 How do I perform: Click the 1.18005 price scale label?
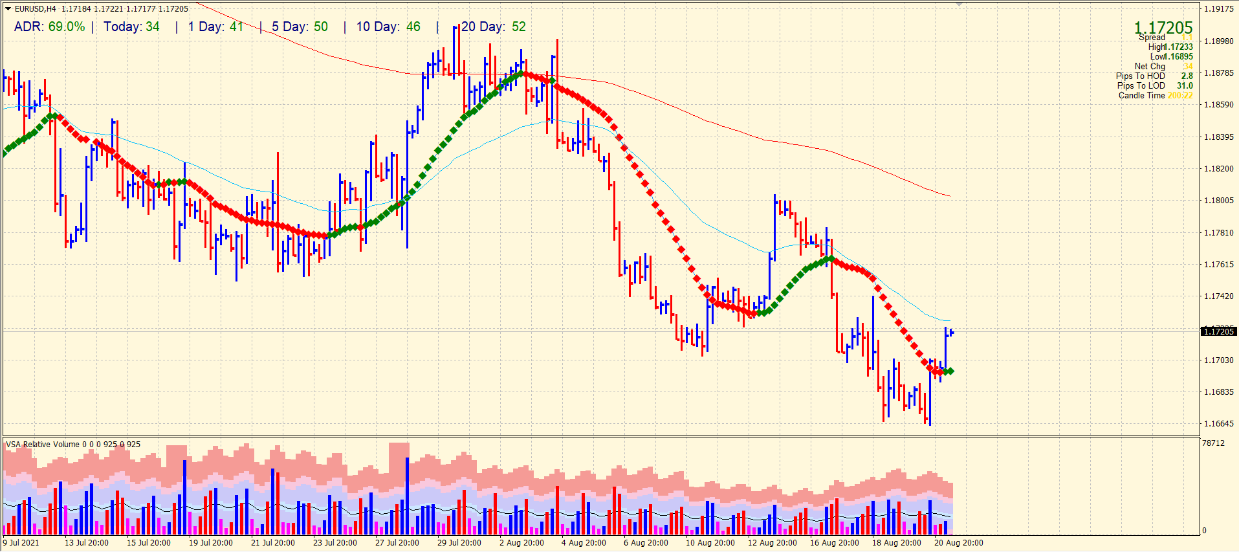pos(1218,201)
